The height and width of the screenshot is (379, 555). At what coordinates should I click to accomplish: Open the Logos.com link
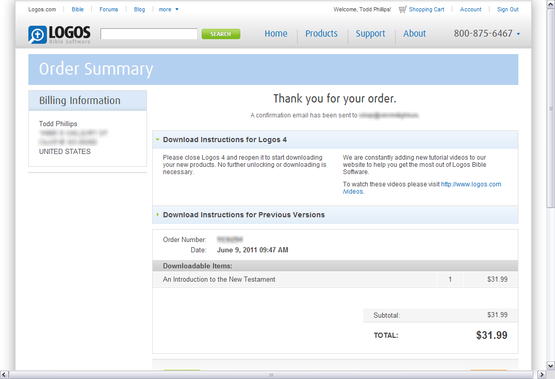[x=42, y=10]
